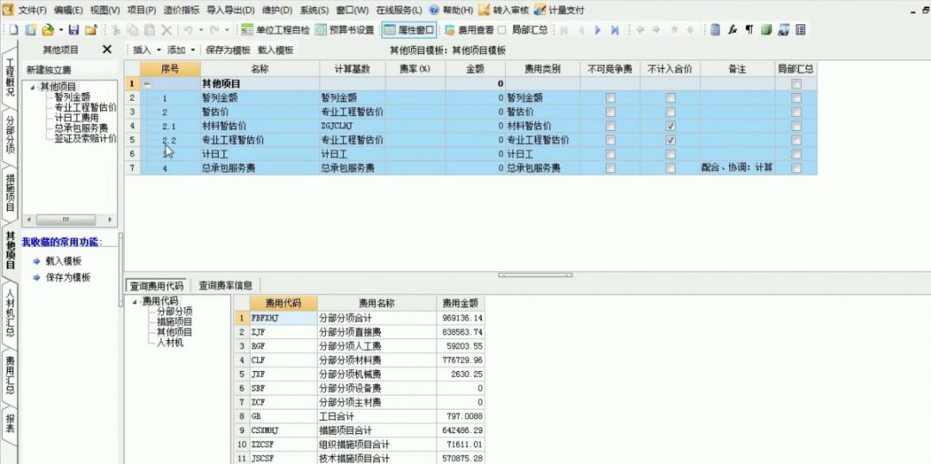The height and width of the screenshot is (464, 931).
Task: Open the 造价指标 menu
Action: pyautogui.click(x=182, y=10)
